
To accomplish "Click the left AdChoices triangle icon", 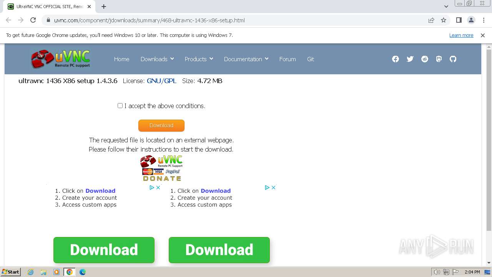I will click(152, 188).
